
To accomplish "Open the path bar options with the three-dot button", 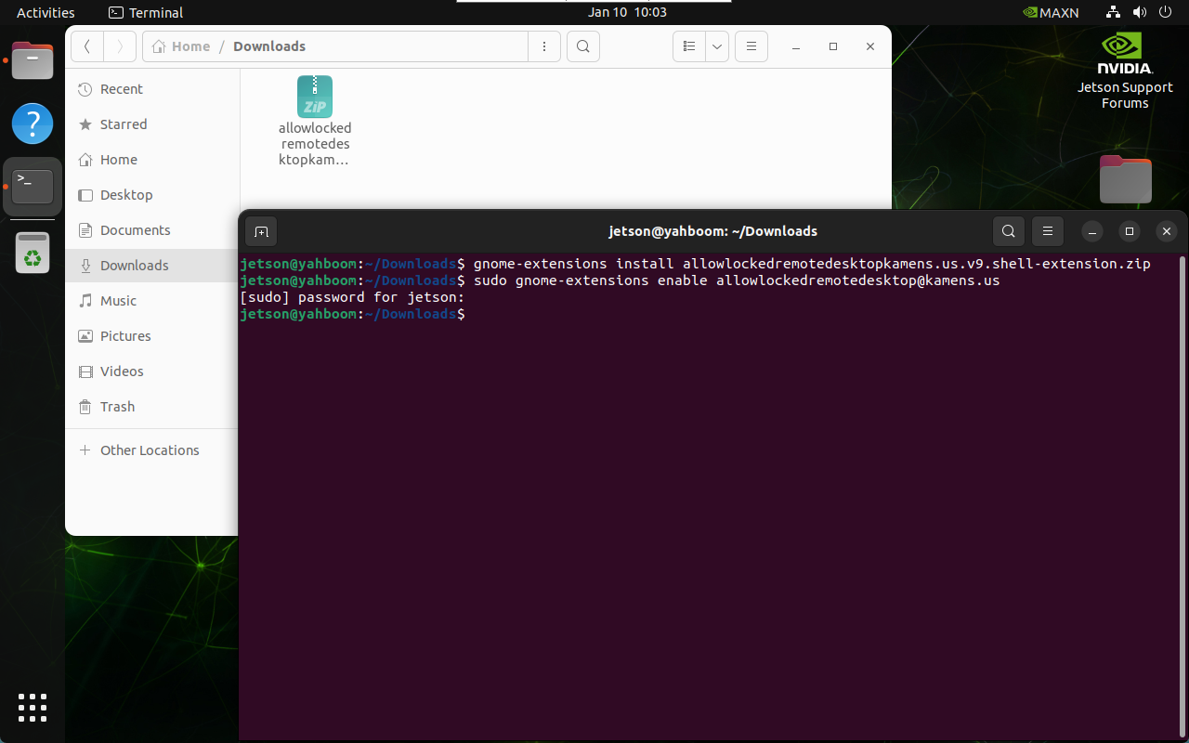I will tap(544, 46).
